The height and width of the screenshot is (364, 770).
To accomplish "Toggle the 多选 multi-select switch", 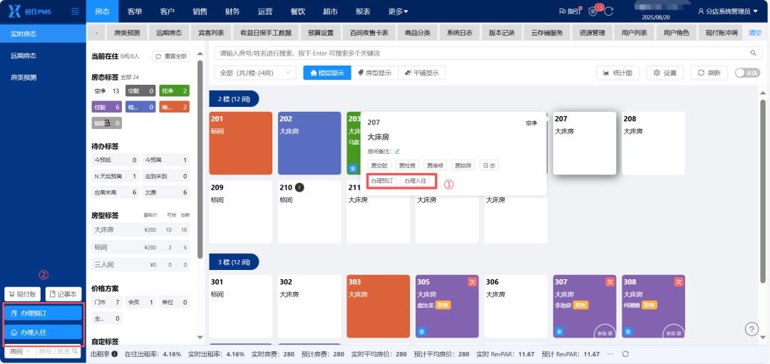I will pos(747,73).
